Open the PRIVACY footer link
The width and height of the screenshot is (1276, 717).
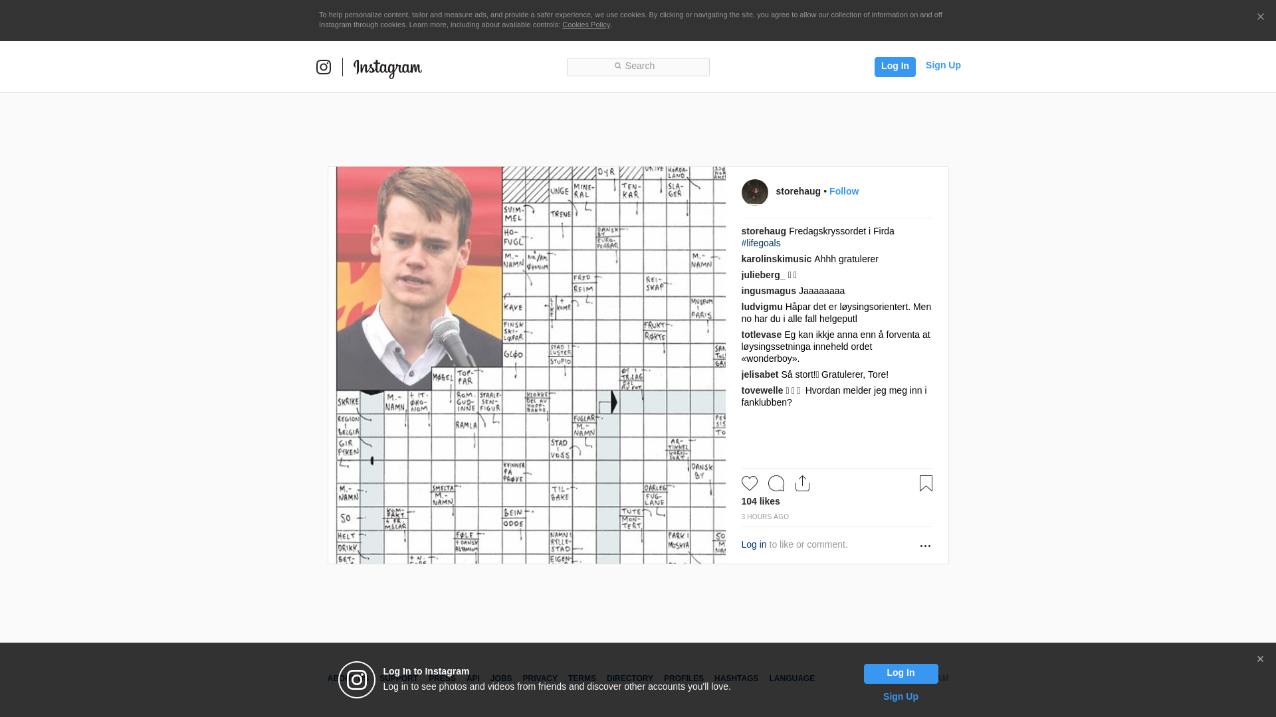[540, 678]
